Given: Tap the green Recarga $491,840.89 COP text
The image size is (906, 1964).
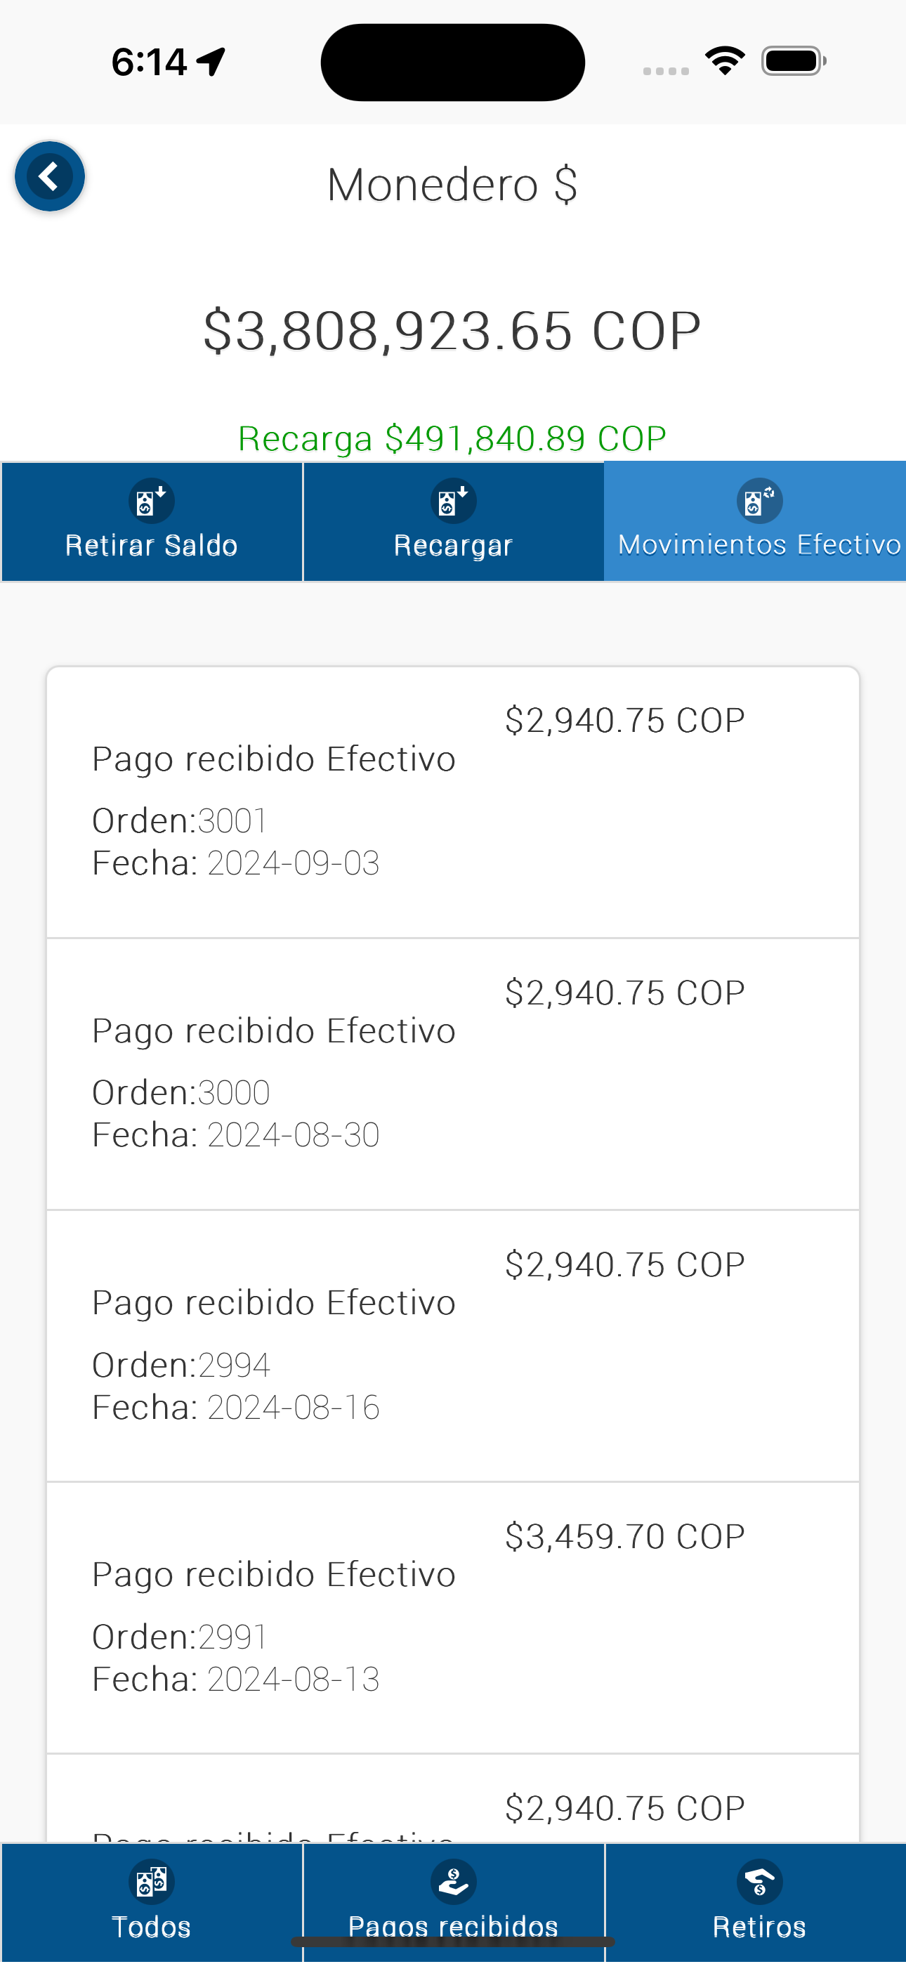Looking at the screenshot, I should coord(452,438).
